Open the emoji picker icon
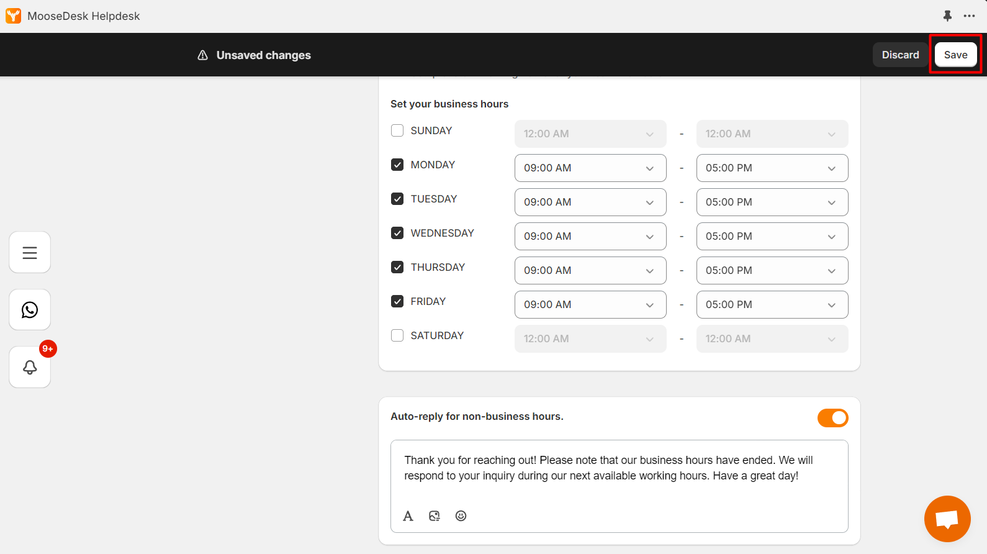The height and width of the screenshot is (554, 987). (x=461, y=515)
